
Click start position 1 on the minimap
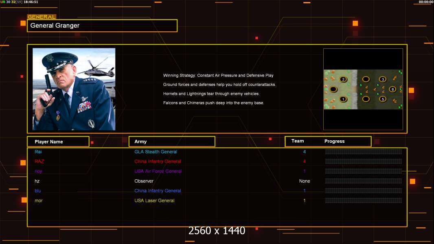[x=343, y=99]
